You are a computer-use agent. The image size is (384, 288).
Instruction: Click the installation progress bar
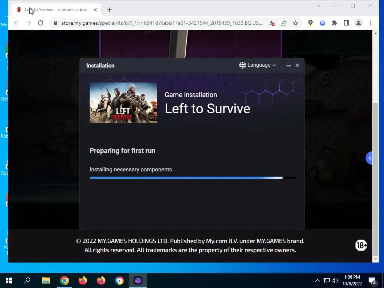(193, 178)
